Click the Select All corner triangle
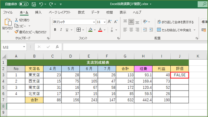The image size is (208, 117). pyautogui.click(x=4, y=56)
